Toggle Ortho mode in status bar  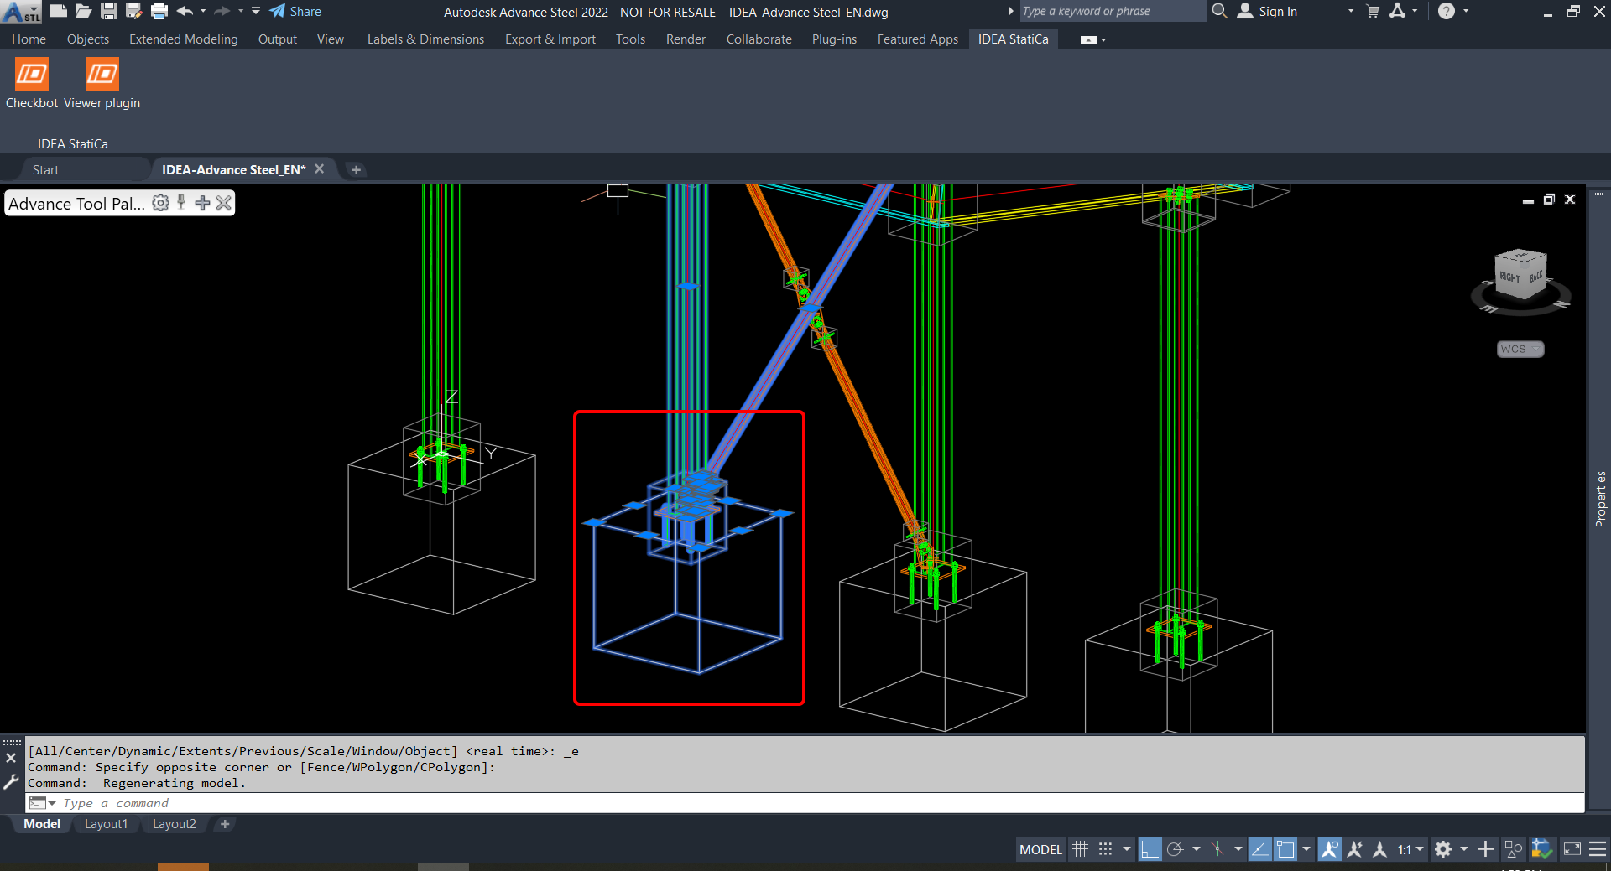(x=1150, y=849)
